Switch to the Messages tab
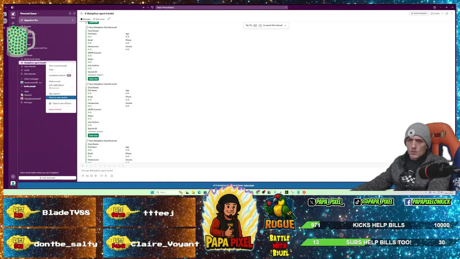460x259 pixels. click(x=86, y=19)
